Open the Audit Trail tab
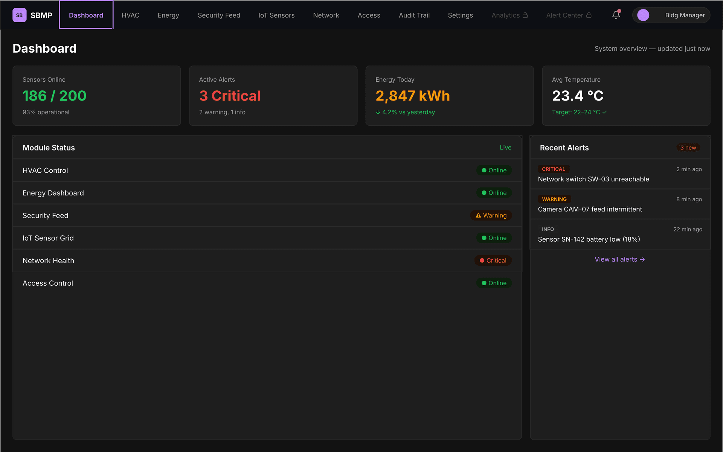The image size is (723, 452). tap(414, 15)
